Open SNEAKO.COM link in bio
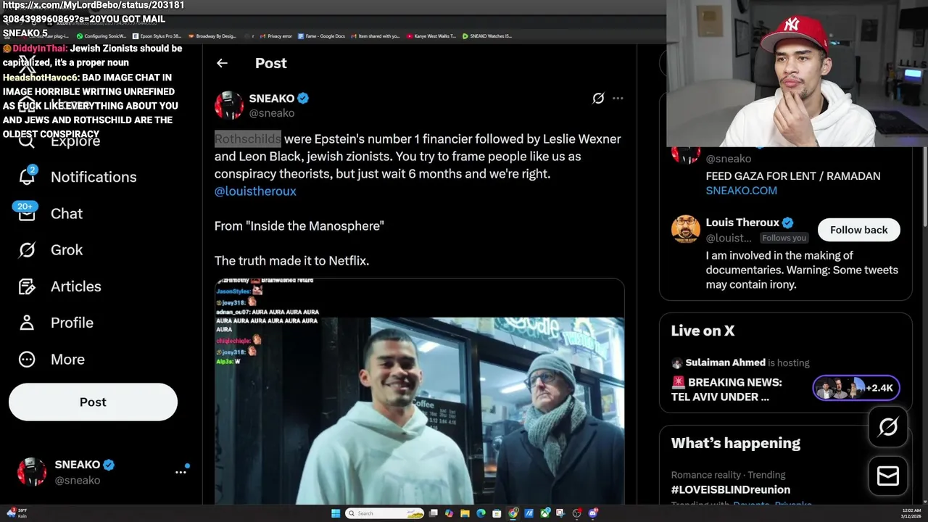 741,191
